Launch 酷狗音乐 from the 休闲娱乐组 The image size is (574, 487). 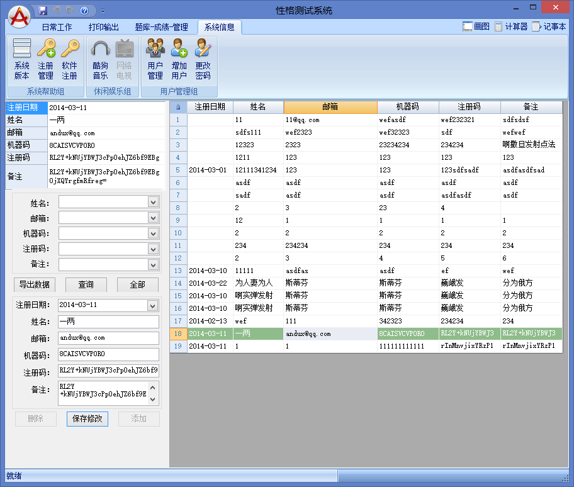pos(101,60)
